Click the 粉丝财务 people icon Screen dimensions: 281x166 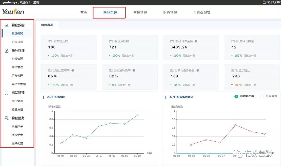[x=7, y=118]
